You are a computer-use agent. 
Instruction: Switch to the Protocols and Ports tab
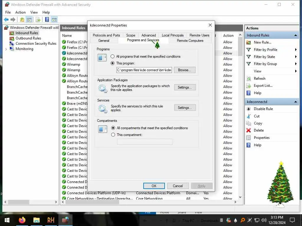pos(106,35)
